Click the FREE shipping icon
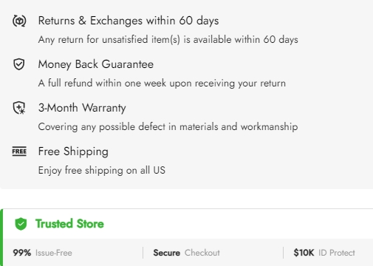 tap(19, 151)
